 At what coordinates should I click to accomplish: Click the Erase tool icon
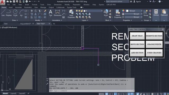click(x=45, y=11)
